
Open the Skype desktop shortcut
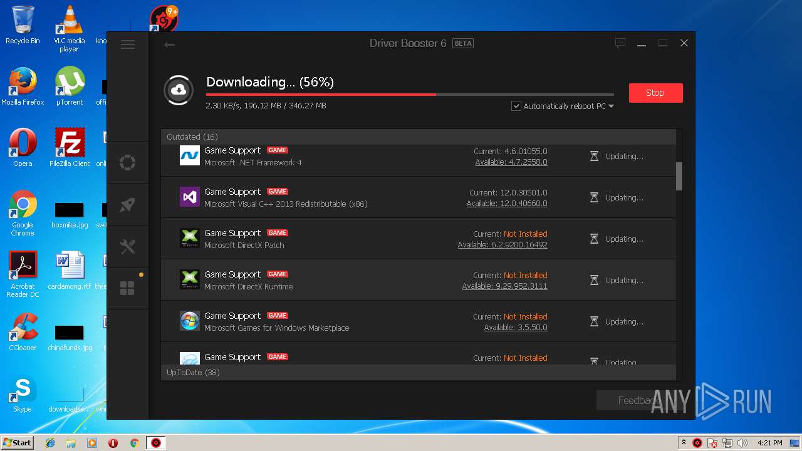pyautogui.click(x=23, y=393)
